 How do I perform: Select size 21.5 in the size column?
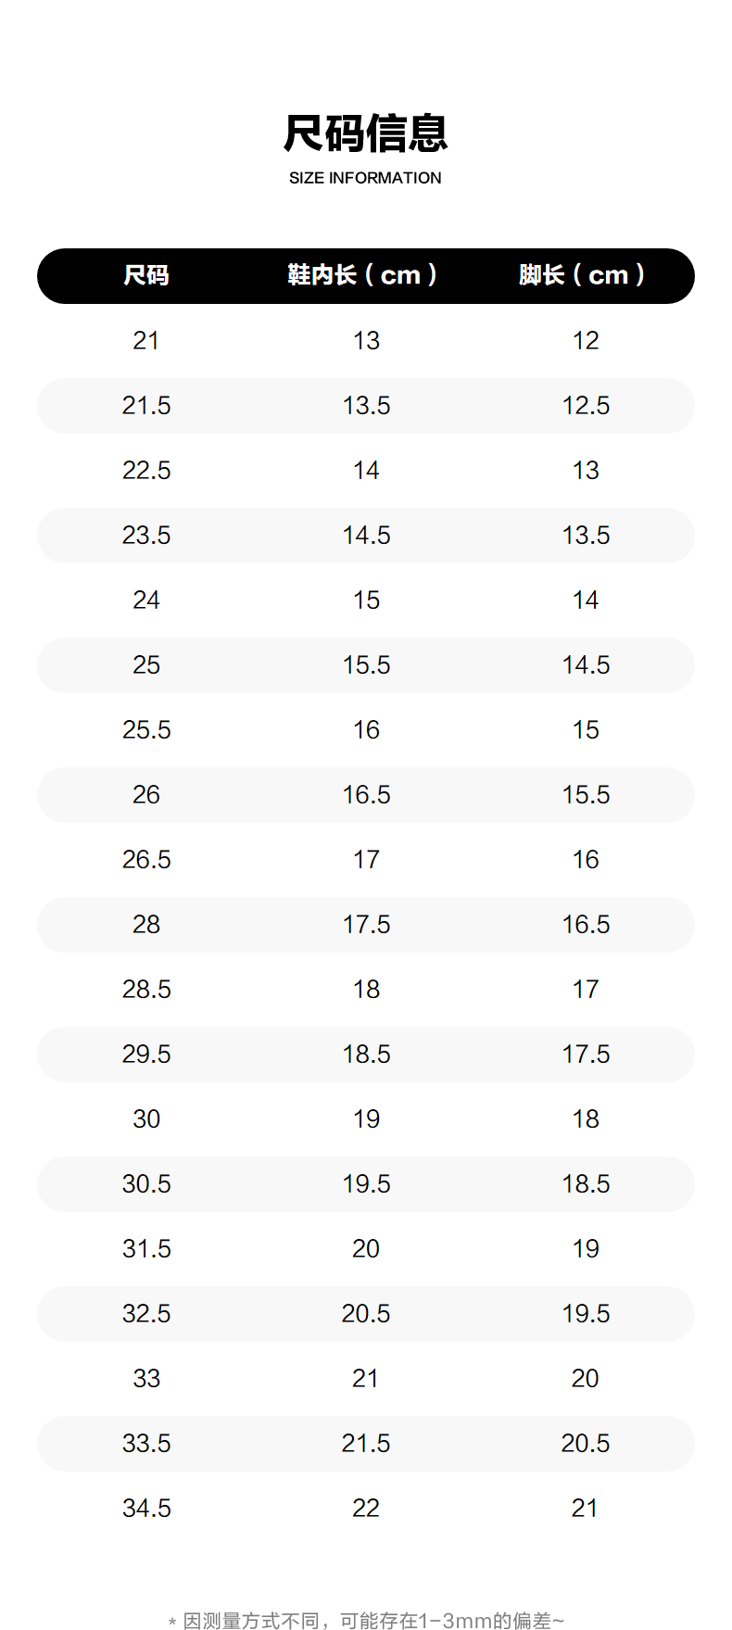point(146,406)
